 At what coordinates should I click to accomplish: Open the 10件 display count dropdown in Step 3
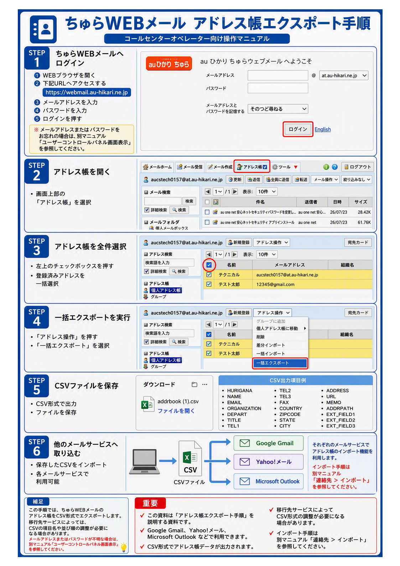tap(267, 254)
